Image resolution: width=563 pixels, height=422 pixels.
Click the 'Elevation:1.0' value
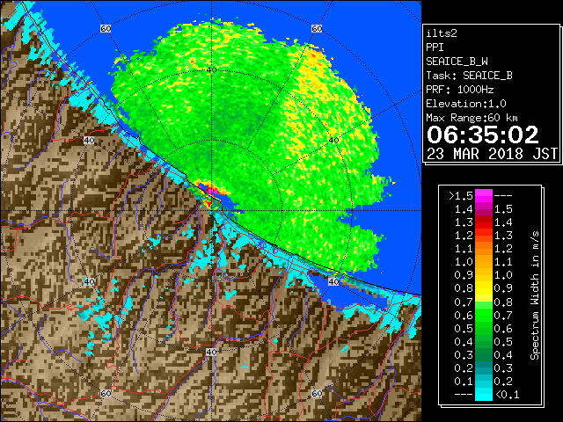click(x=466, y=104)
